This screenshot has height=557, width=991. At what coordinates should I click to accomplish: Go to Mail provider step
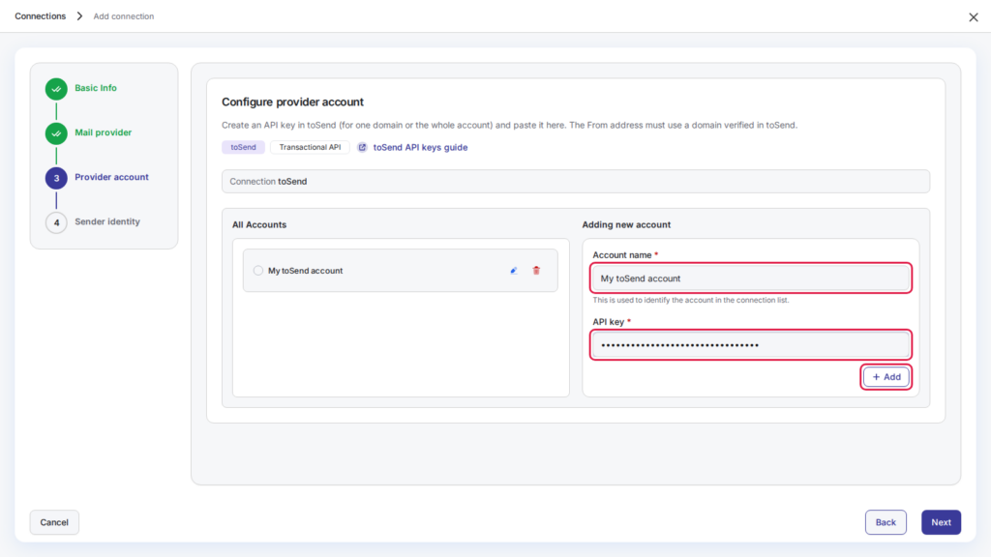pos(103,132)
